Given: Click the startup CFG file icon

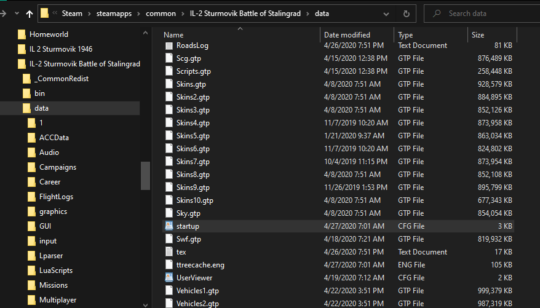Looking at the screenshot, I should (x=169, y=226).
